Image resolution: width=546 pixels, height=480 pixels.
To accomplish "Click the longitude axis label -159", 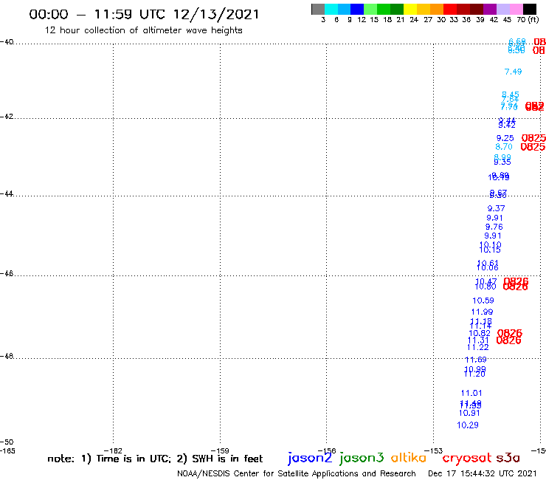I will (x=220, y=450).
